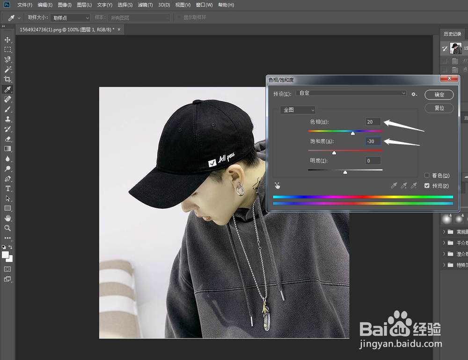Viewport: 468px width, 360px height.
Task: Open the 预设 preset dropdown
Action: [x=351, y=93]
